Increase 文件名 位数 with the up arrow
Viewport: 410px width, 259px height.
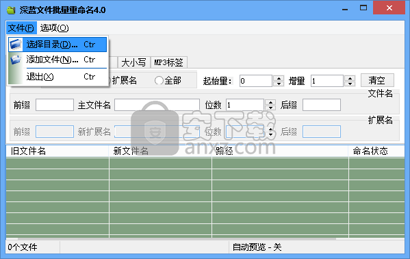pos(270,102)
